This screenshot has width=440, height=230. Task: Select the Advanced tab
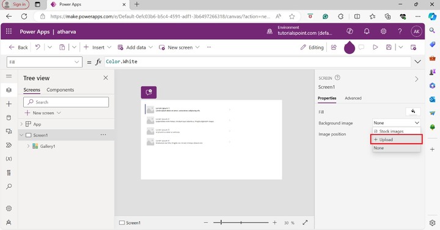pos(353,98)
